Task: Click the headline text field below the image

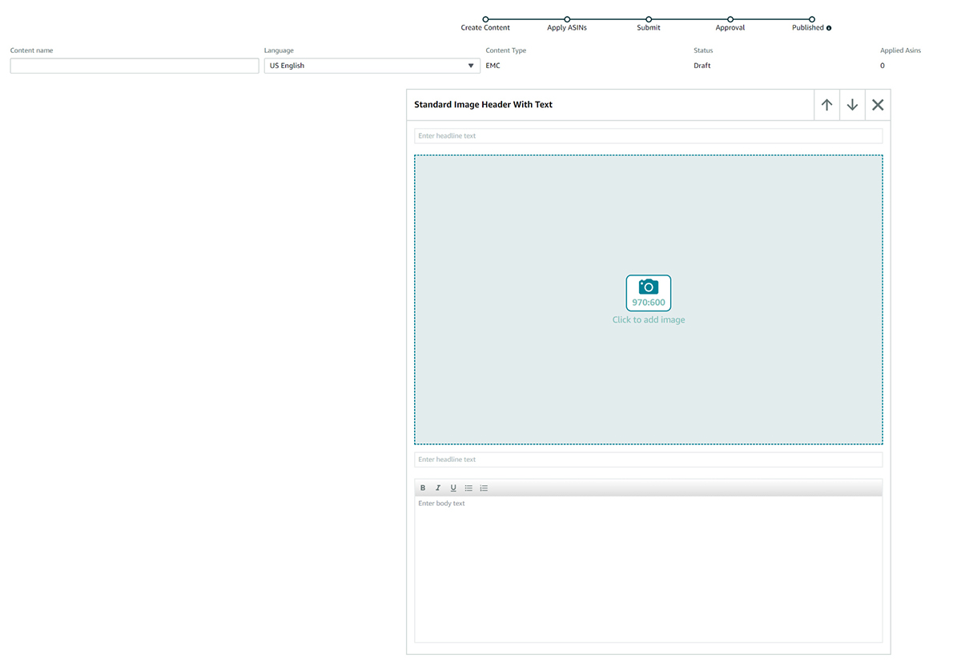Action: (648, 459)
